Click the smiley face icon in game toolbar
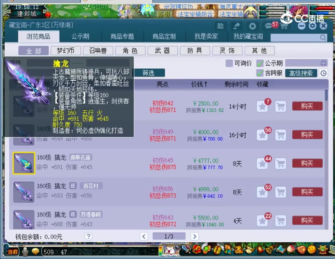This screenshot has width=335, height=259. (x=311, y=249)
